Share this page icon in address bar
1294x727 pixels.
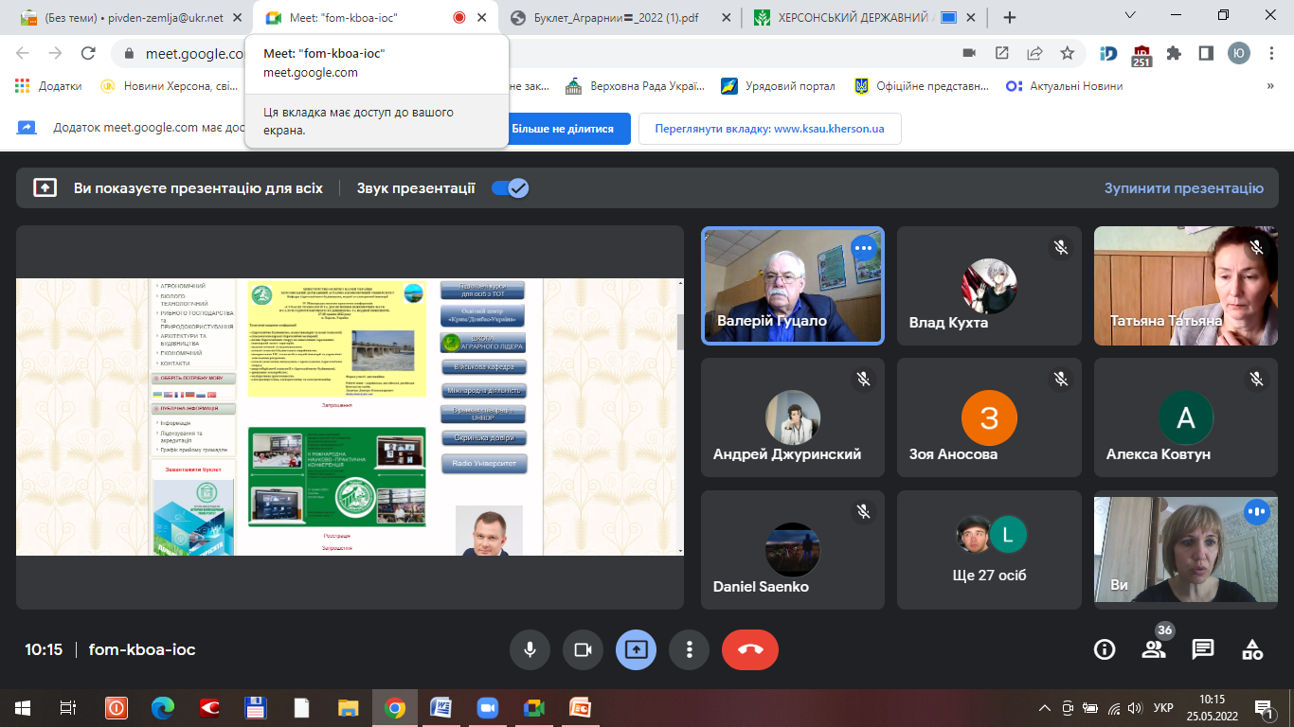(x=1034, y=53)
